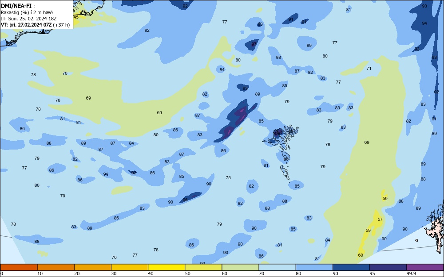Pick the 60–70 light green legend swatch
Image resolution: width=444 pixels, height=277 pixels.
240,267
